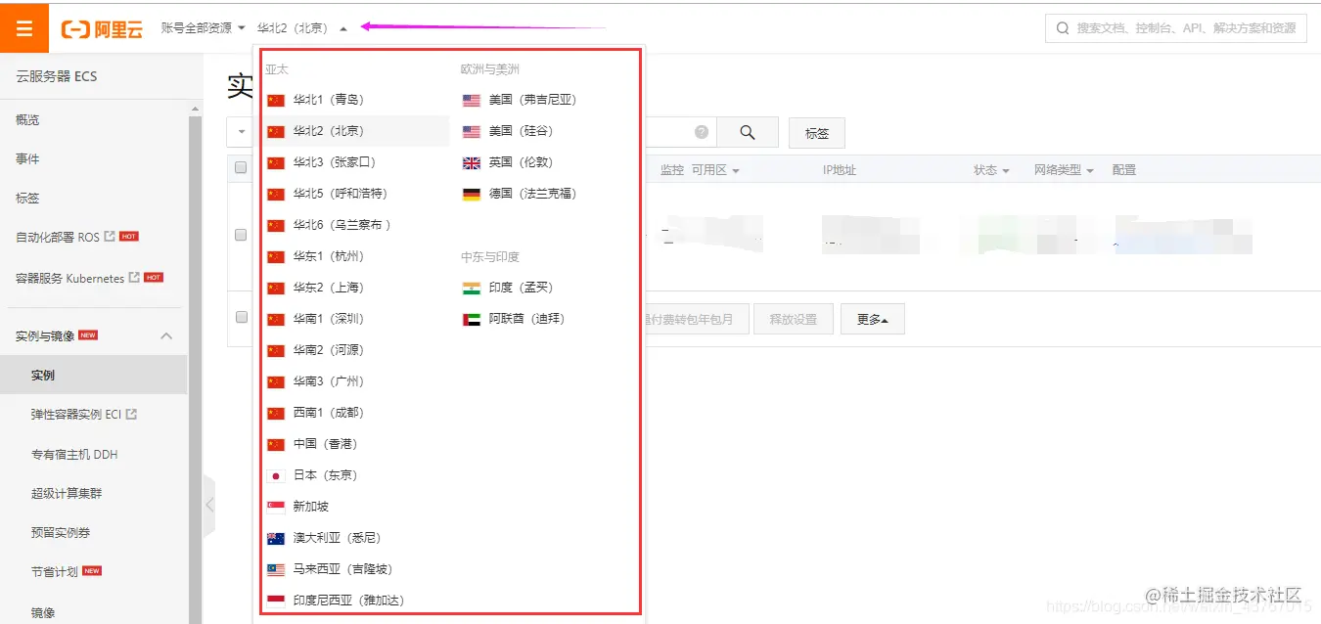
Task: Click the Australia flag icon
Action: (276, 538)
